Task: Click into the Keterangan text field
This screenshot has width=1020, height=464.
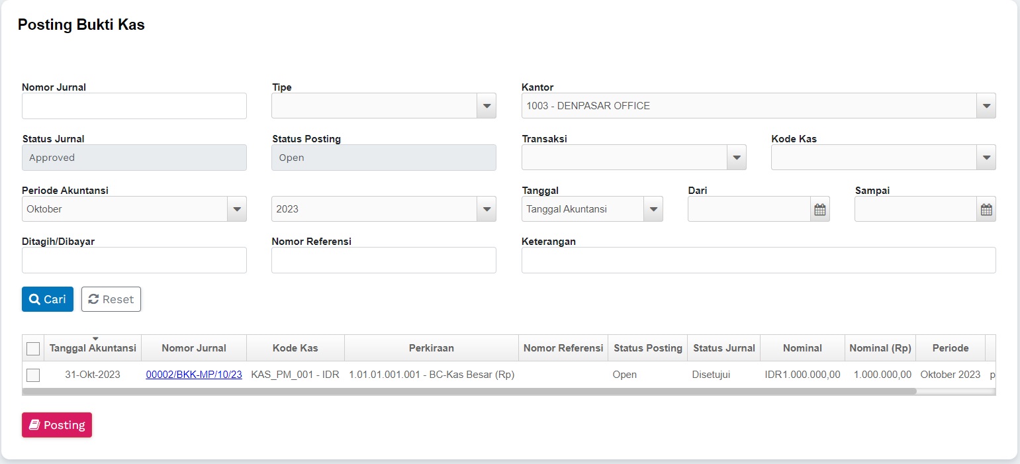Action: (x=759, y=260)
